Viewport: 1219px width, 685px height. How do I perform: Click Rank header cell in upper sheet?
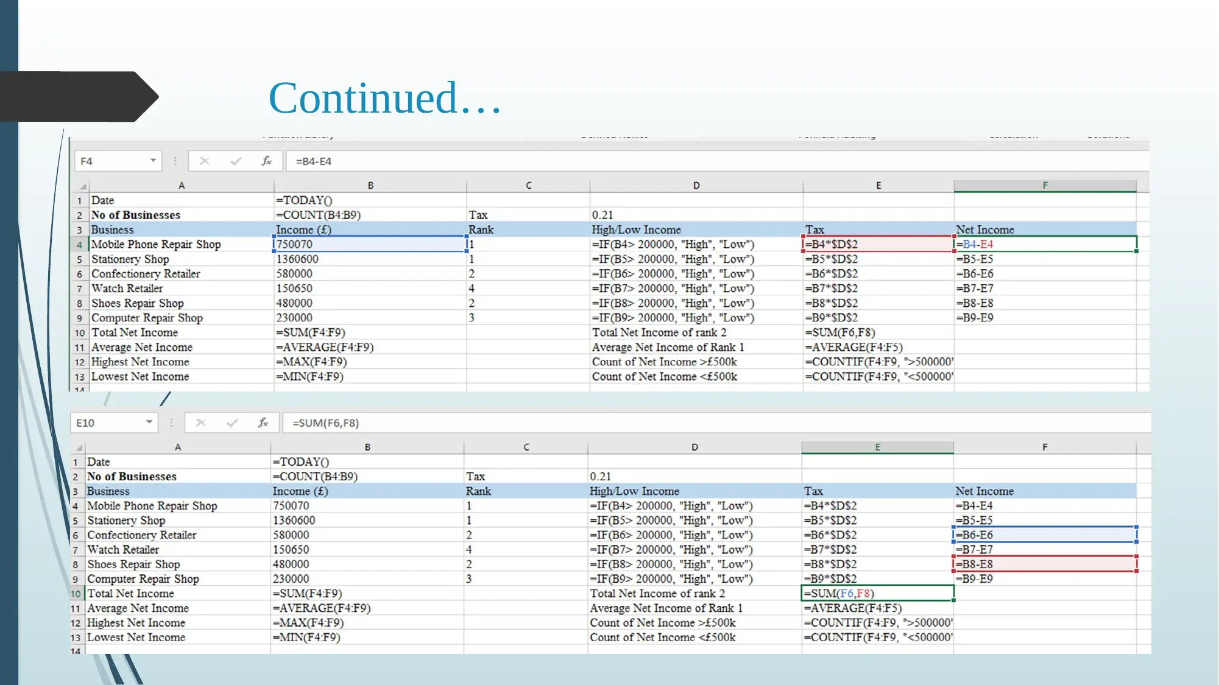528,230
